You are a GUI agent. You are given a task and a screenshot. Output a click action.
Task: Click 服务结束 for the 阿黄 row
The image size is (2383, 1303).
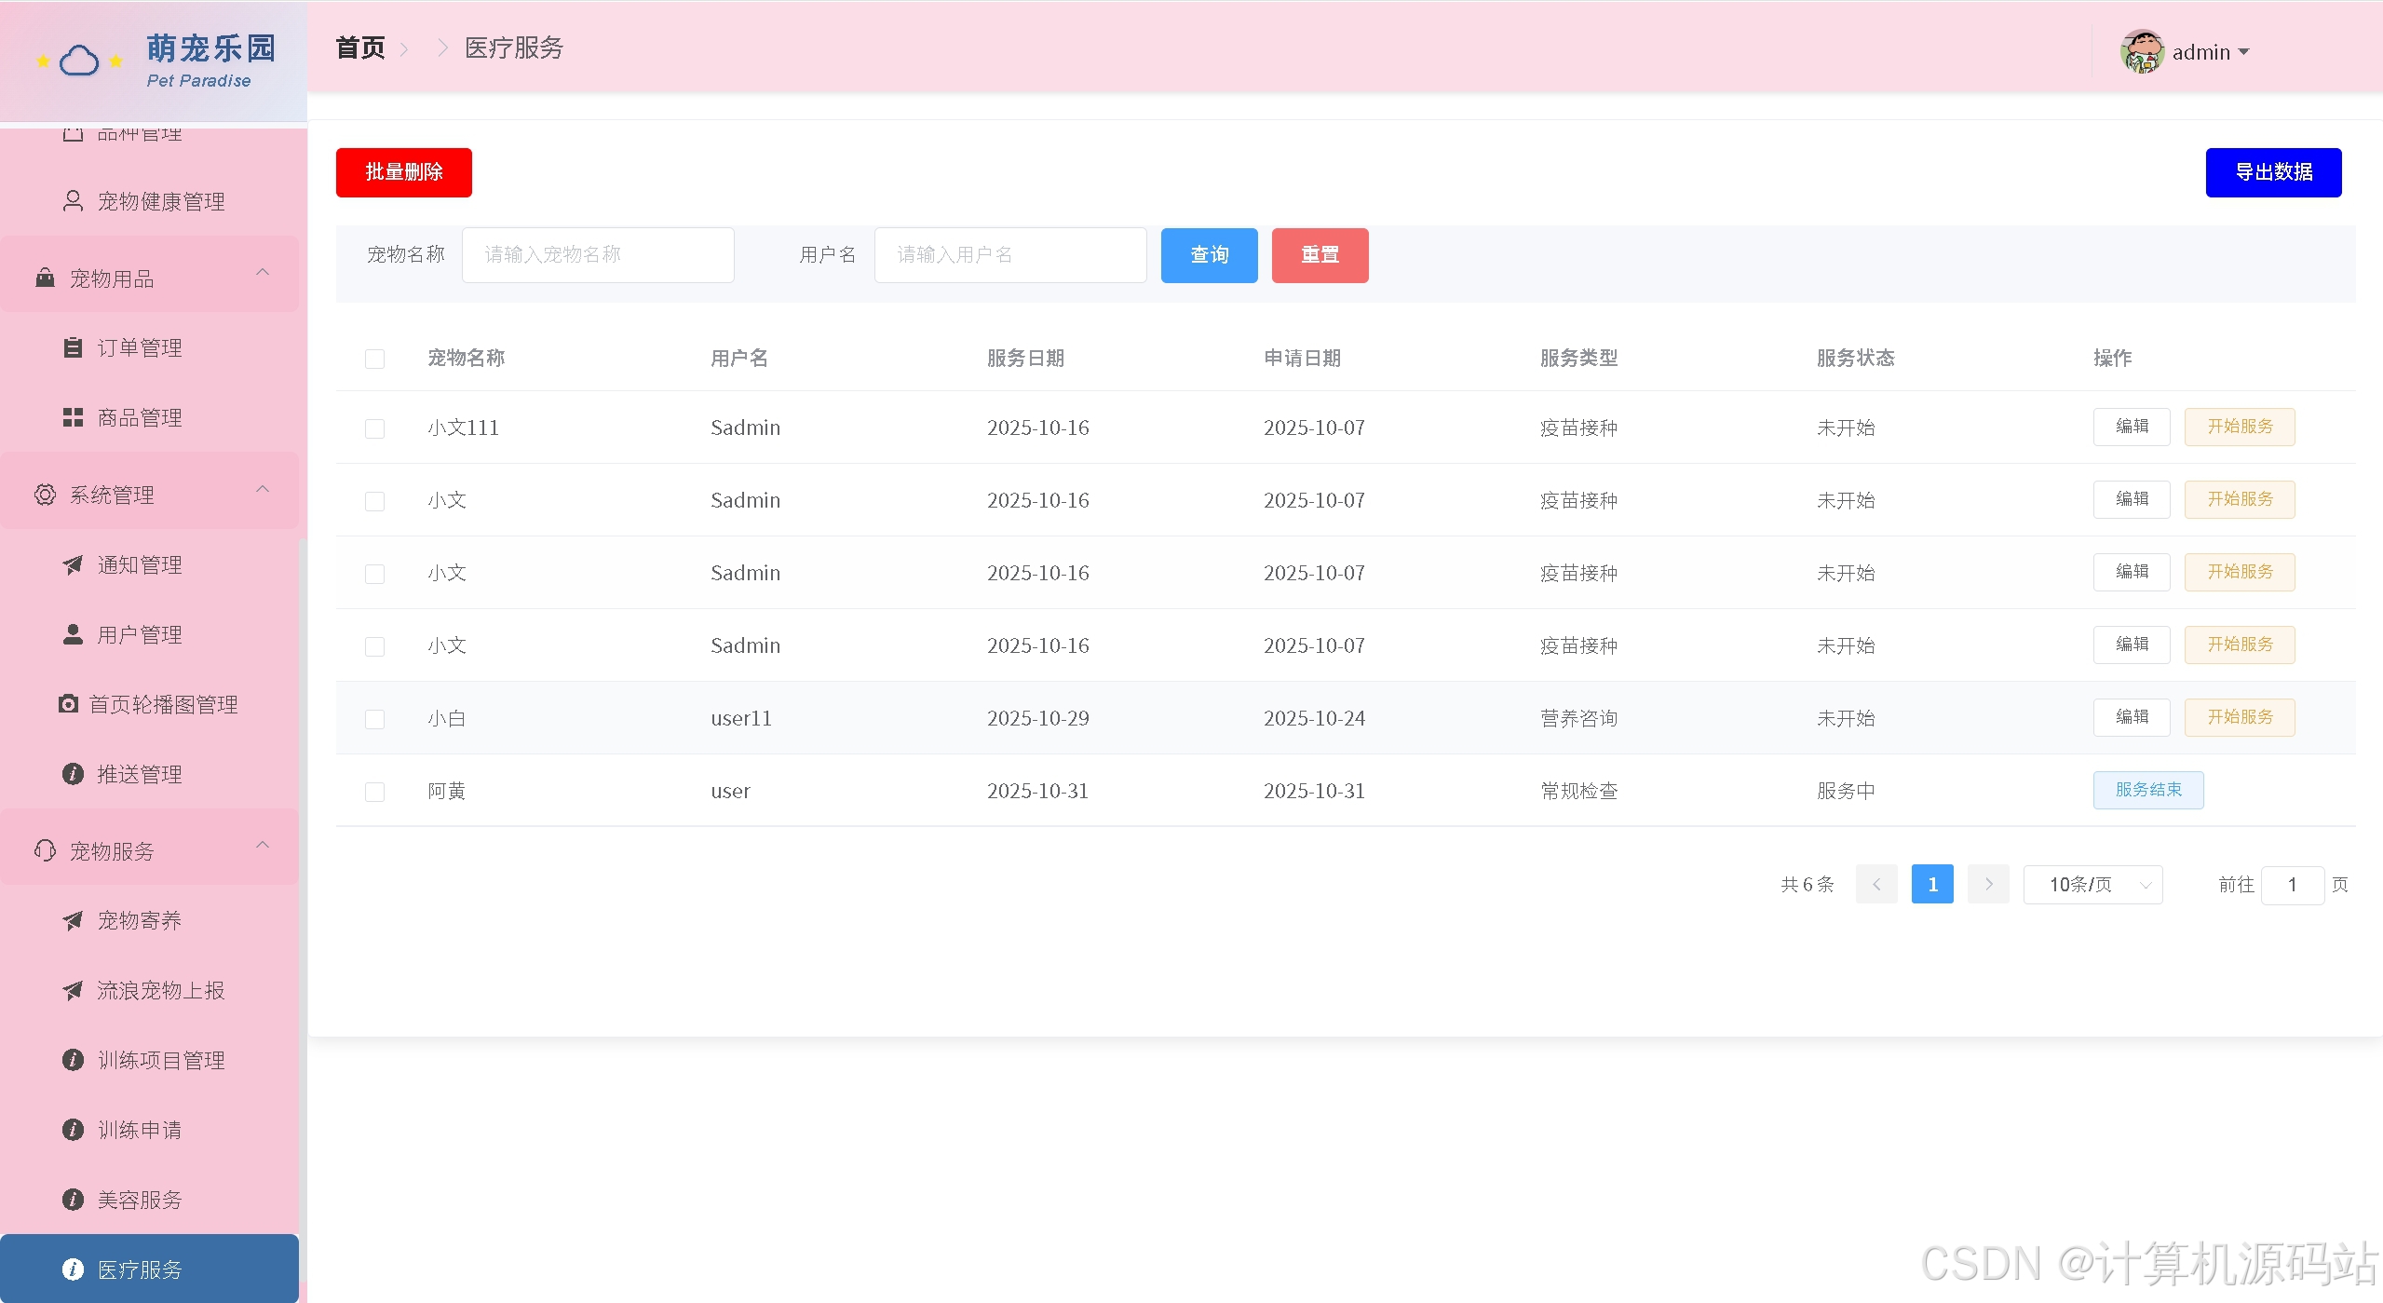[2148, 790]
